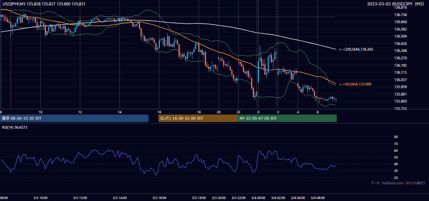Image resolution: width=429 pixels, height=201 pixels.
Task: Click the 3/3 18:00 date label
Action: tap(199, 198)
